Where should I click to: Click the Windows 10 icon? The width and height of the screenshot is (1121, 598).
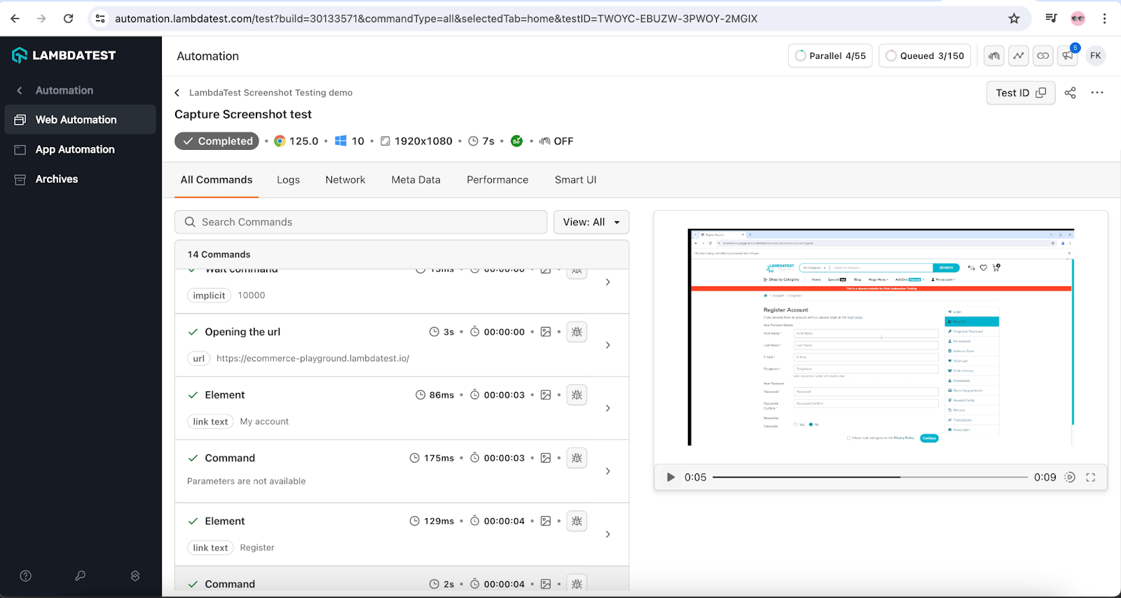click(x=341, y=141)
